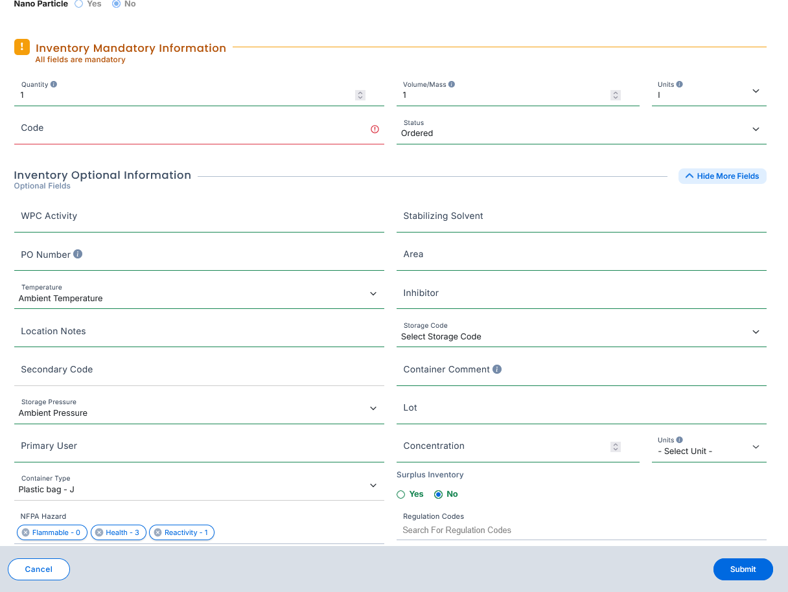
Task: Click the Container Comment info icon
Action: pyautogui.click(x=497, y=369)
